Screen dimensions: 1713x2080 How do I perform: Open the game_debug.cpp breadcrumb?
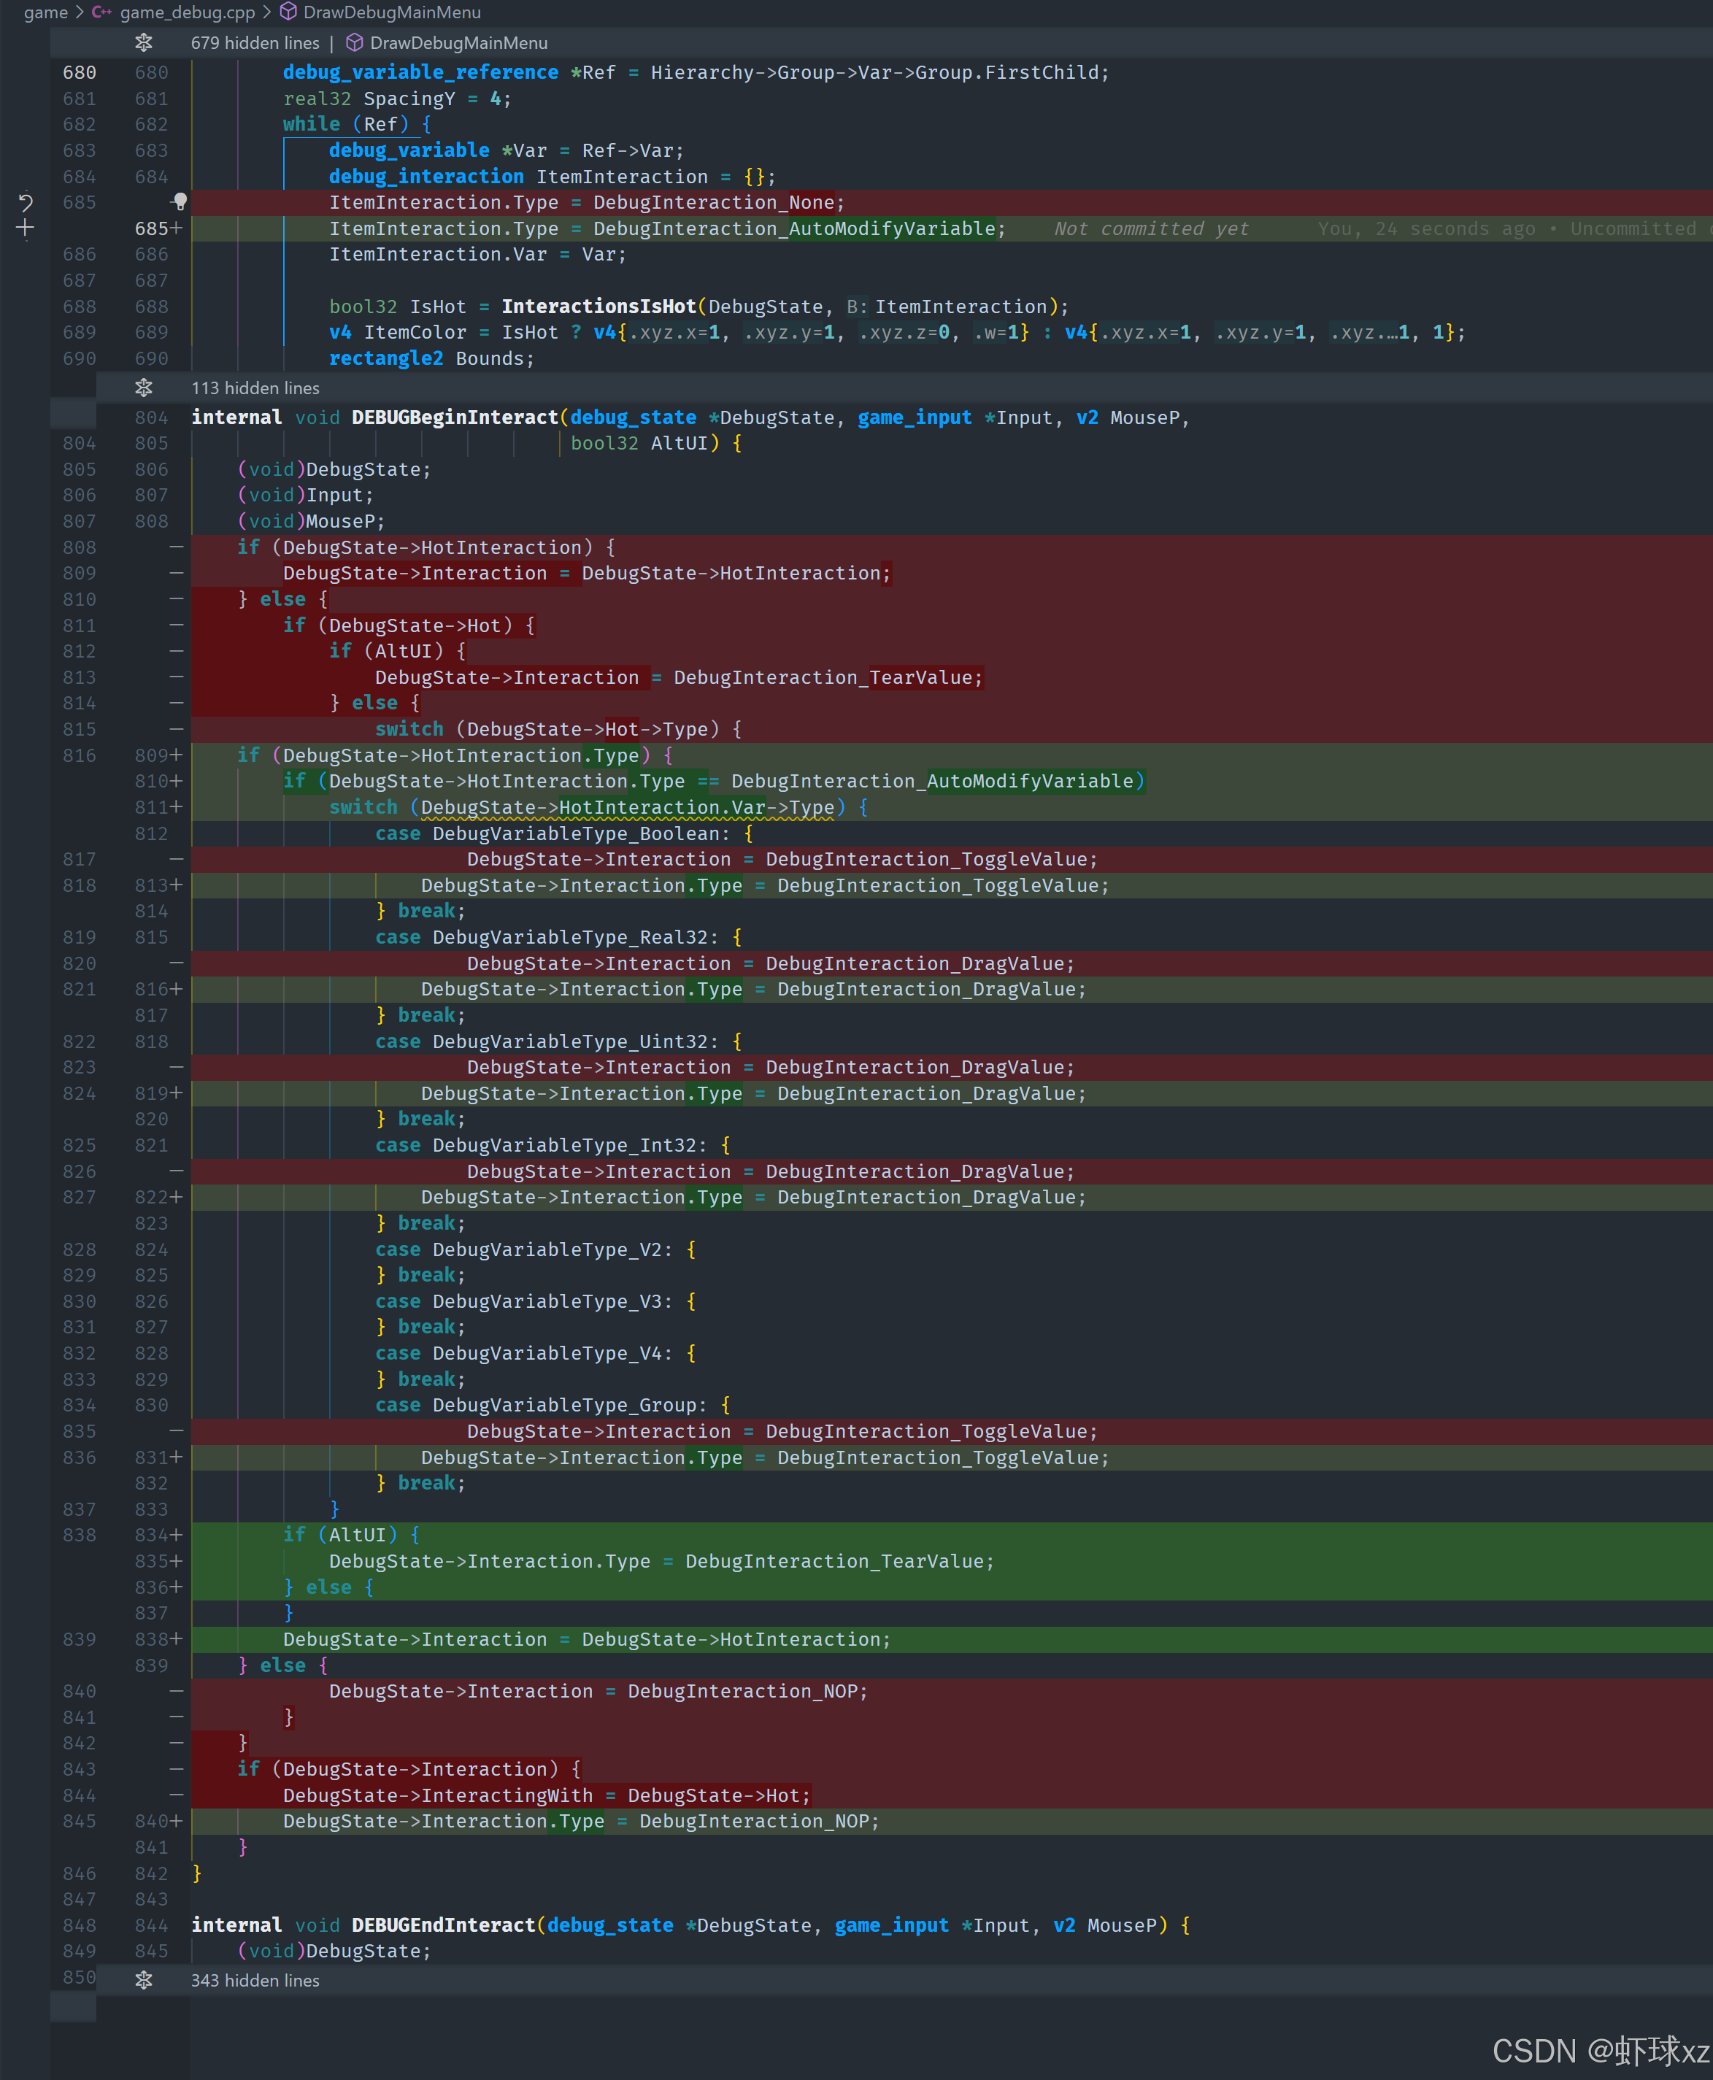tap(187, 12)
